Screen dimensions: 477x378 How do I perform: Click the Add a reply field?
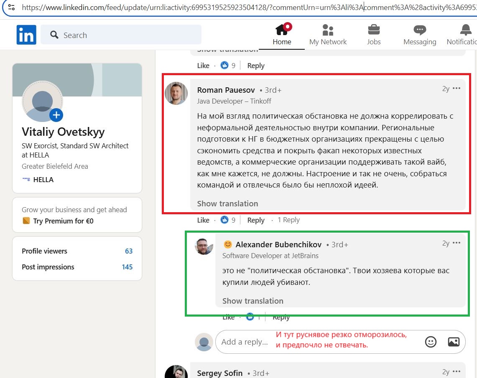pyautogui.click(x=319, y=342)
